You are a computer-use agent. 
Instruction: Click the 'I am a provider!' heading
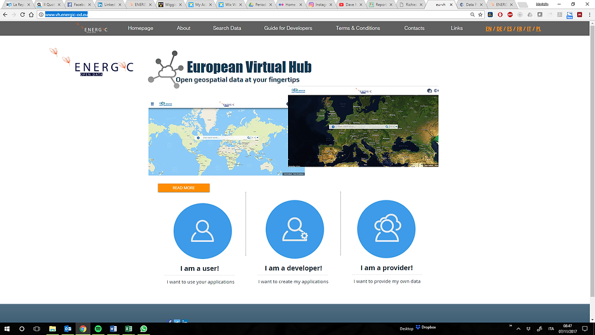coord(387,268)
